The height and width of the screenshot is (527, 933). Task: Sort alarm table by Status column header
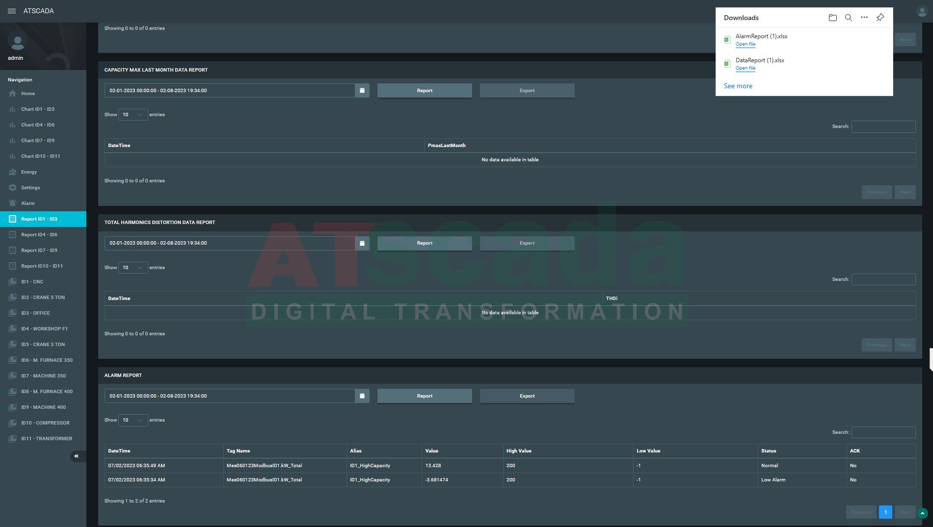coord(769,451)
